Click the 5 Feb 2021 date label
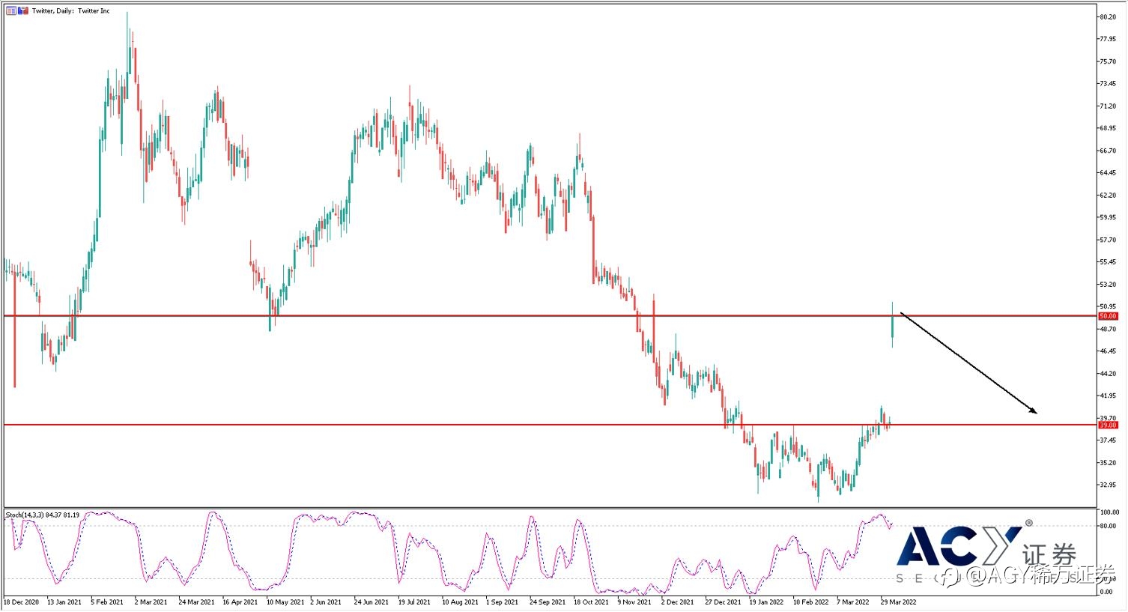 (107, 602)
